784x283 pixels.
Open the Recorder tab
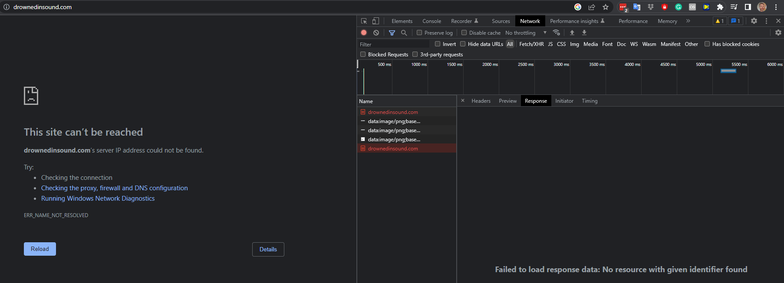(x=464, y=21)
